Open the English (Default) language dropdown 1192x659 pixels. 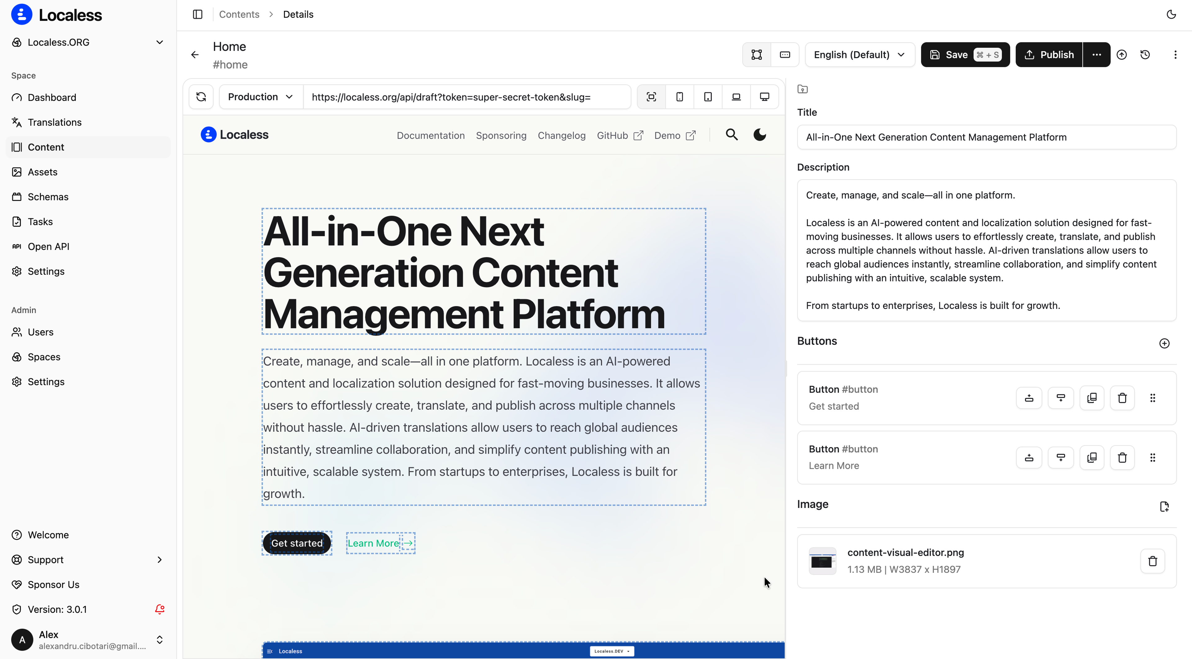pyautogui.click(x=860, y=55)
